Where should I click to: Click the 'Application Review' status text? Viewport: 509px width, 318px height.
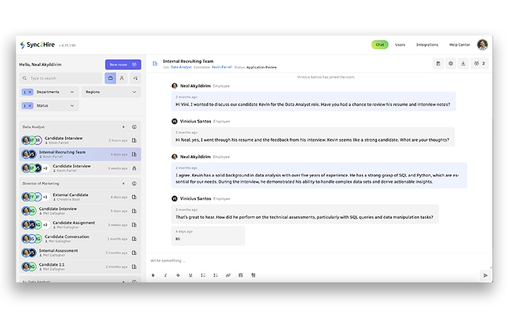click(261, 67)
